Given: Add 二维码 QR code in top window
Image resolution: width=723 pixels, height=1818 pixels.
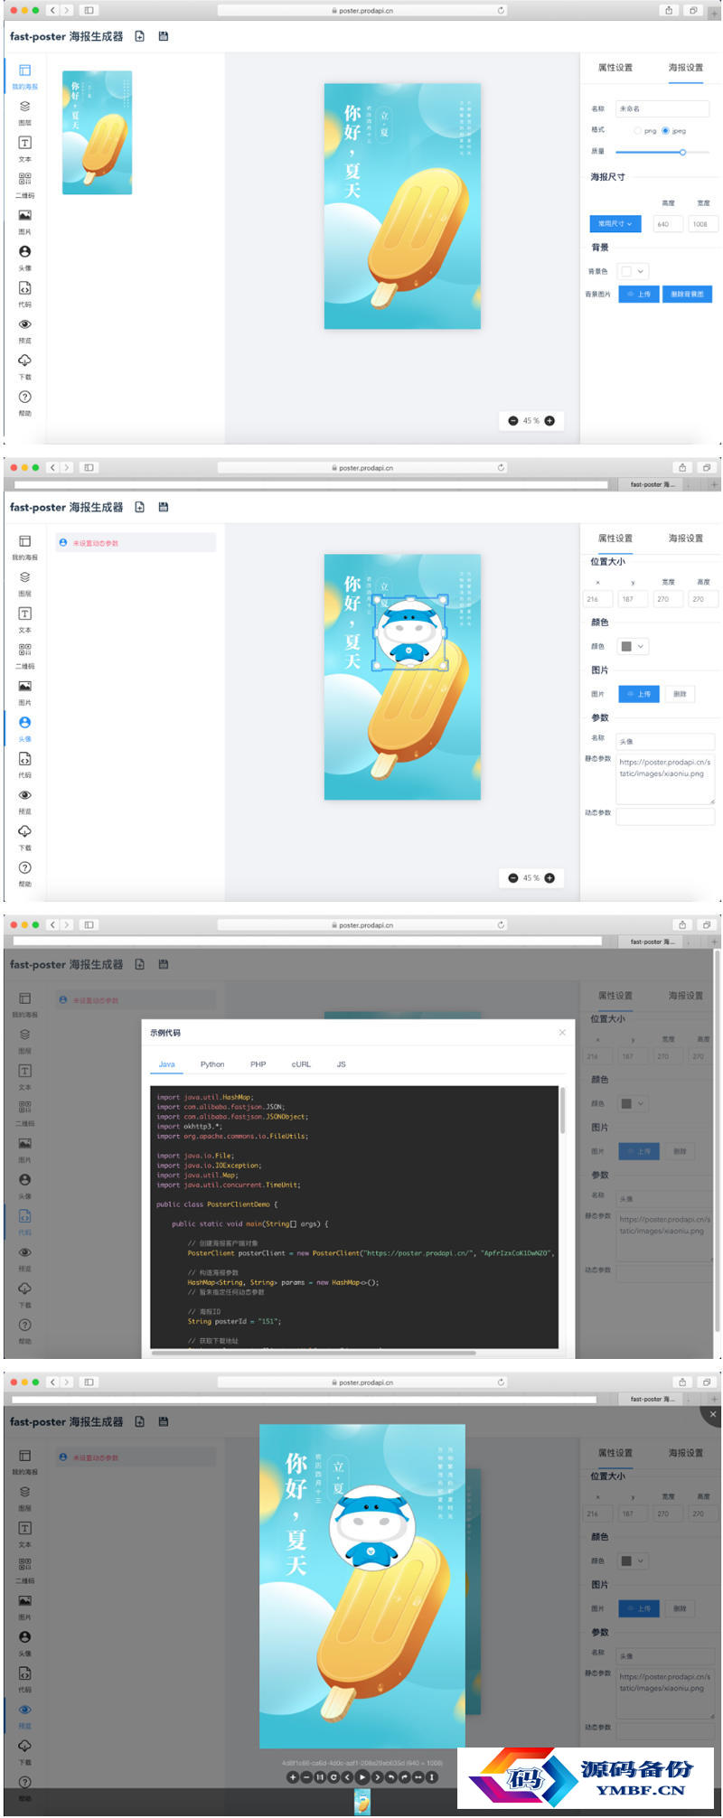Looking at the screenshot, I should pyautogui.click(x=24, y=185).
